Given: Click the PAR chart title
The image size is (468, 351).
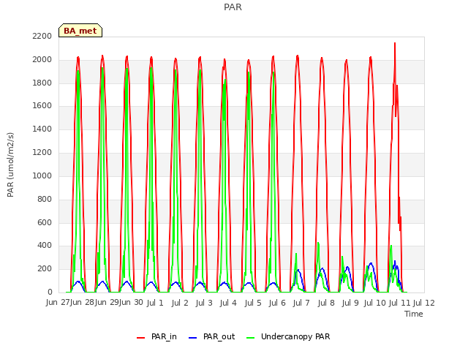Looking at the screenshot, I should tap(233, 7).
